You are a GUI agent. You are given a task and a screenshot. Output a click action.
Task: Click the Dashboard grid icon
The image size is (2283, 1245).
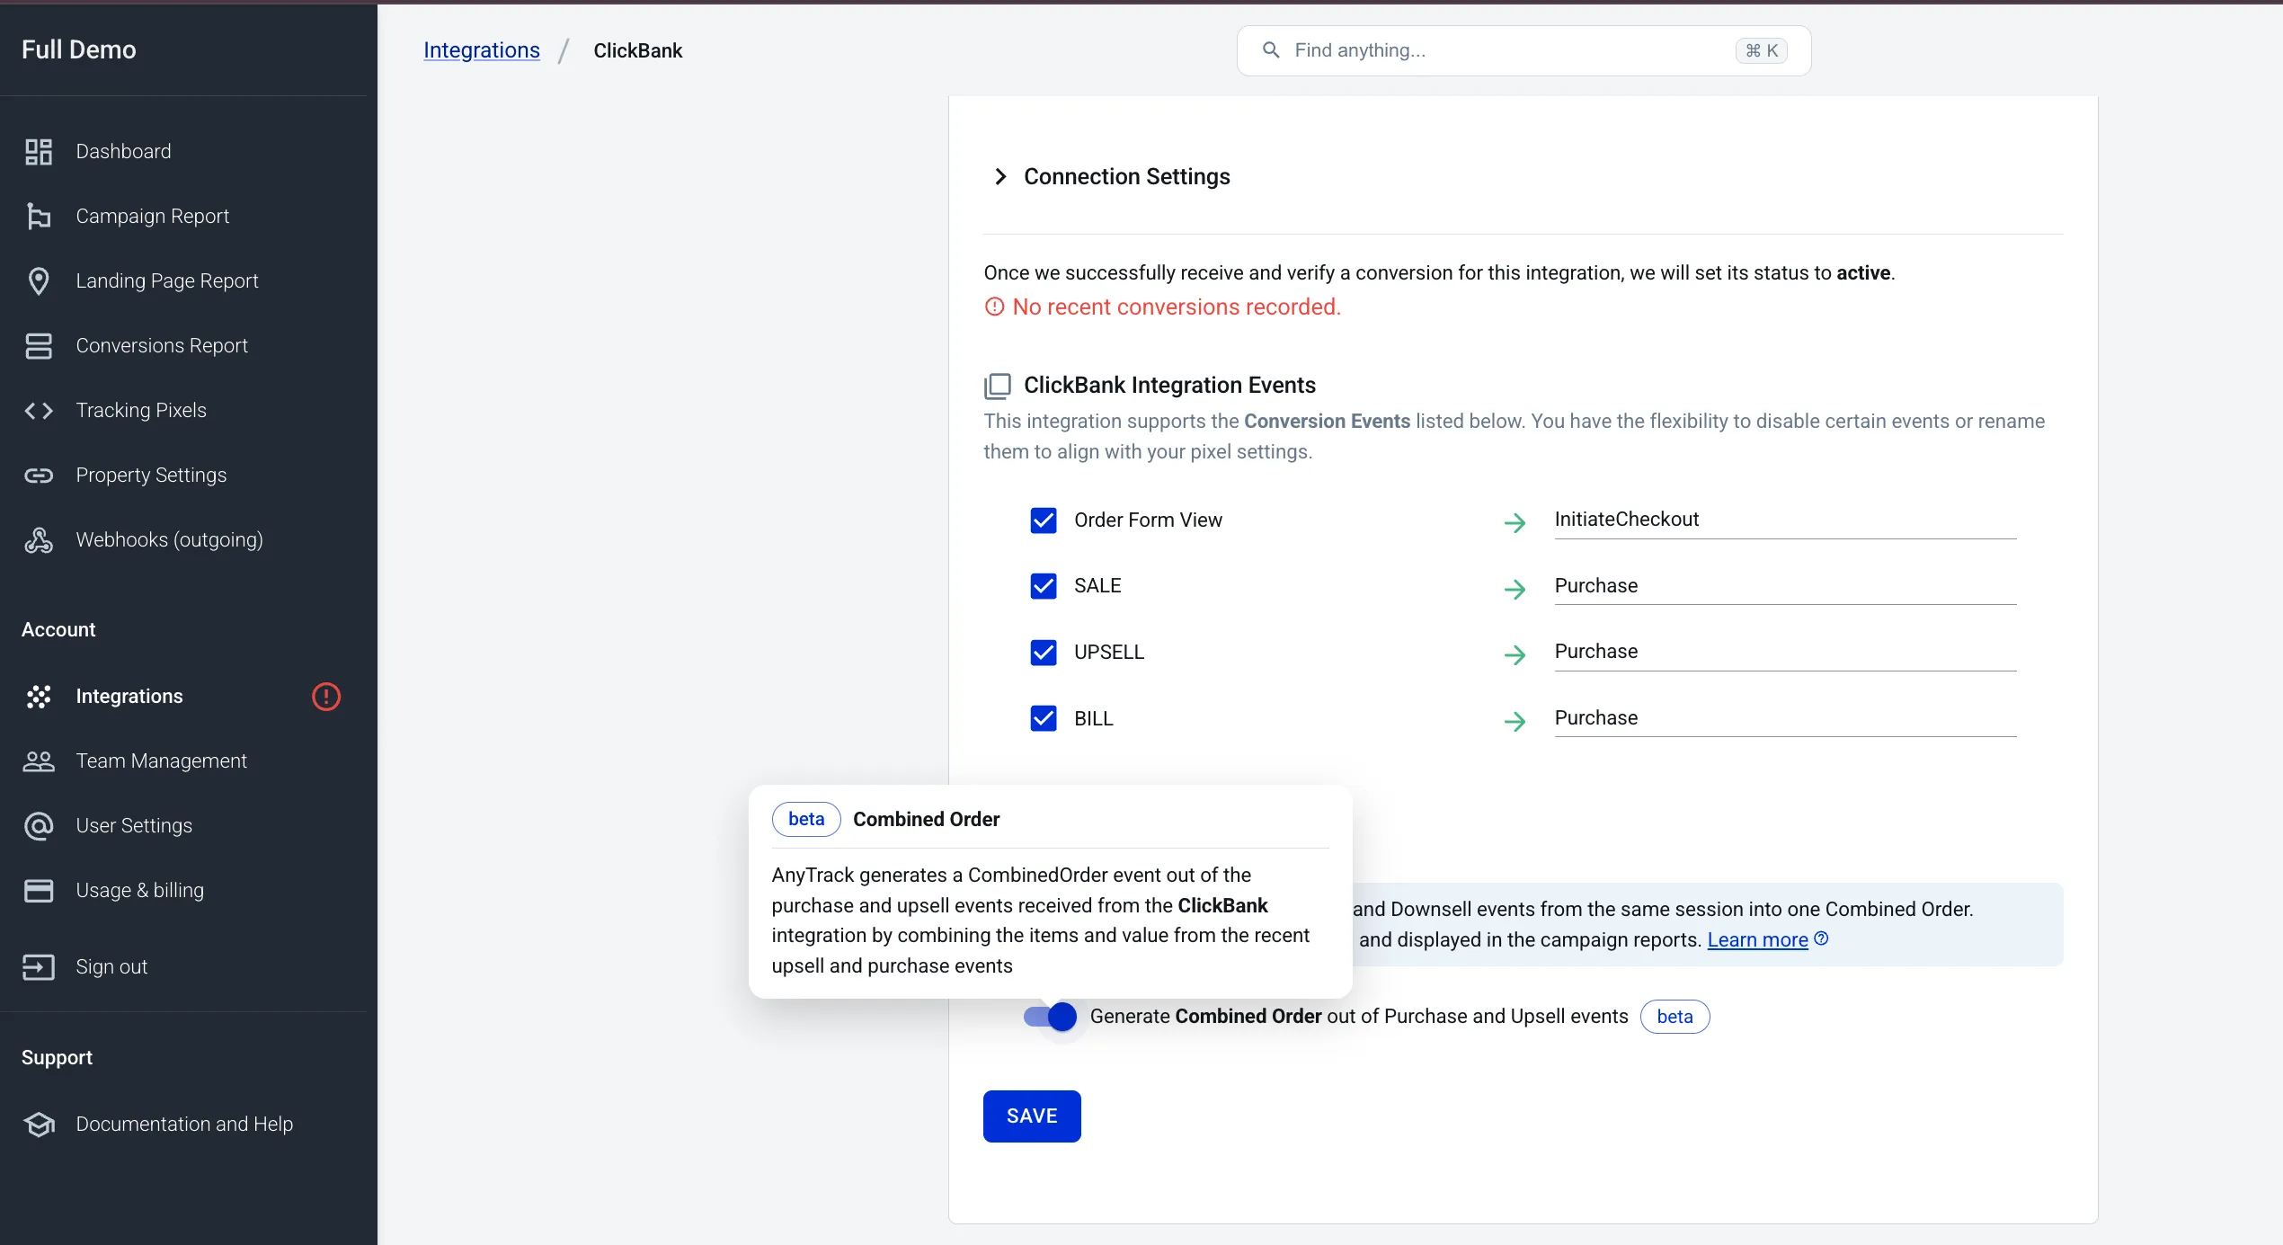[x=39, y=151]
